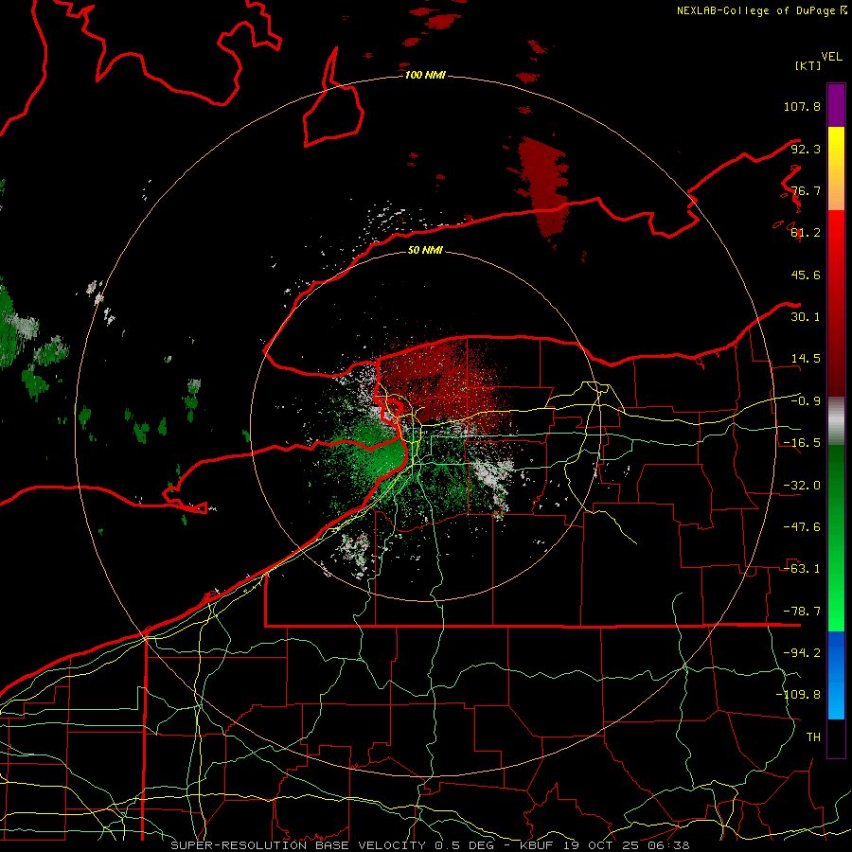
Task: Click the 92.3 value on the velocity scale
Action: 806,149
